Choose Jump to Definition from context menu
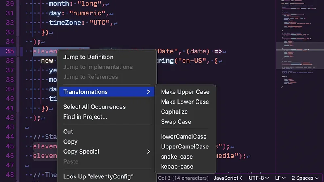The image size is (324, 182). [x=107, y=57]
